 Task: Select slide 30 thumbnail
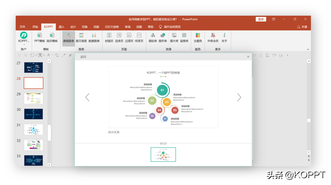tap(33, 114)
